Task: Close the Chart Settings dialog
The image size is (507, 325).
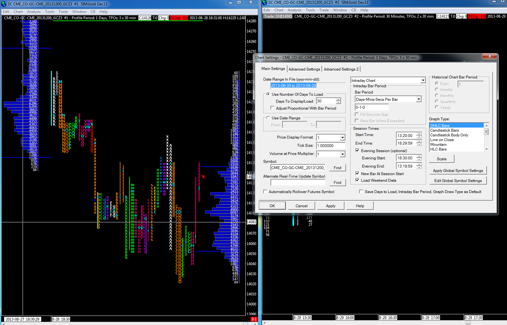Action: tap(489, 56)
